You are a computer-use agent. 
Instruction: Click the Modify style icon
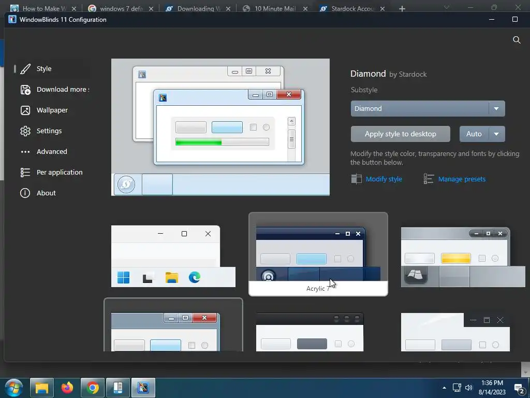pyautogui.click(x=356, y=179)
